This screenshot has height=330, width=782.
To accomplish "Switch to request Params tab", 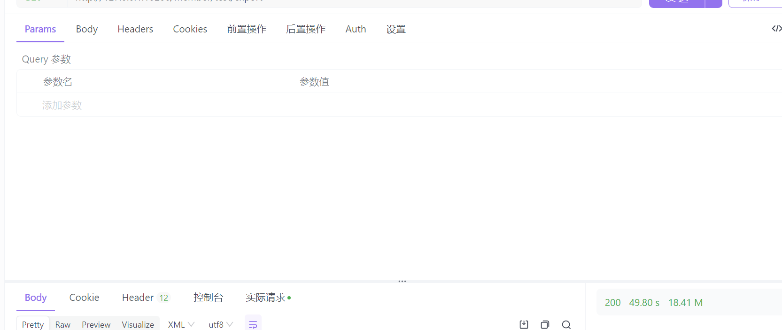I will pos(40,29).
